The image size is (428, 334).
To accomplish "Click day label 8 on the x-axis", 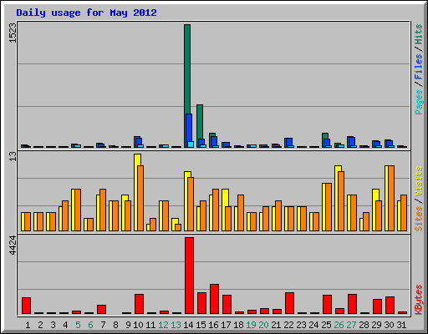I will coord(115,325).
